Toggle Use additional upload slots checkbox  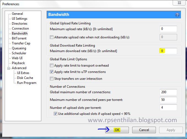[55, 114]
